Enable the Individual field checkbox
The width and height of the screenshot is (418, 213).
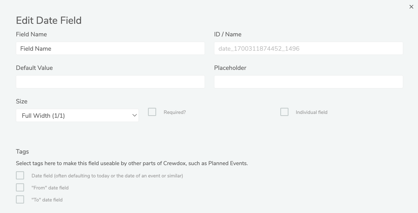[x=284, y=112]
